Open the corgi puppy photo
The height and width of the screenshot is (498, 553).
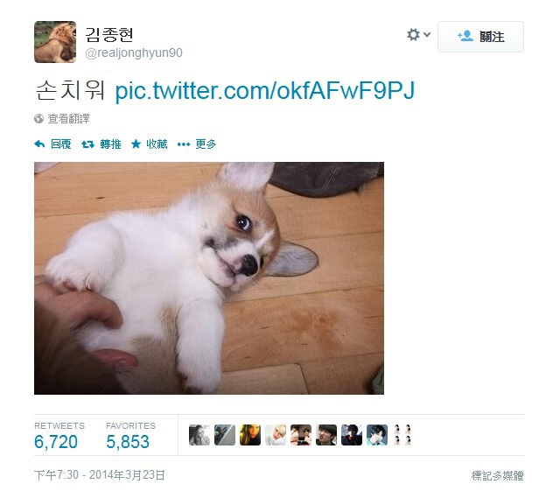tap(209, 278)
